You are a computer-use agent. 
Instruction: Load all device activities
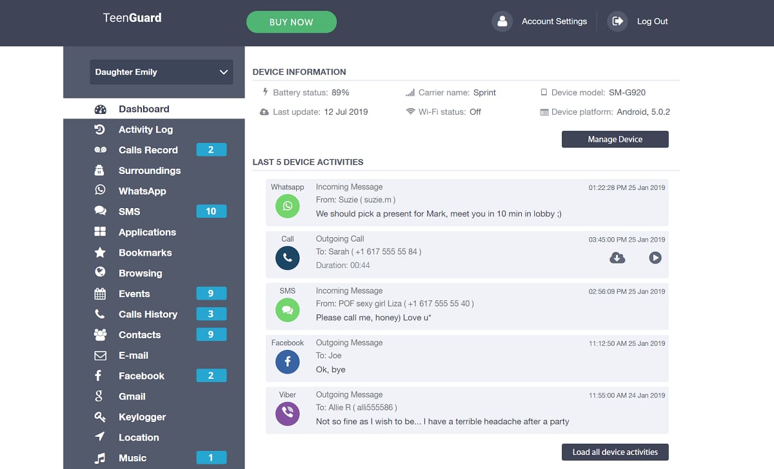point(615,452)
